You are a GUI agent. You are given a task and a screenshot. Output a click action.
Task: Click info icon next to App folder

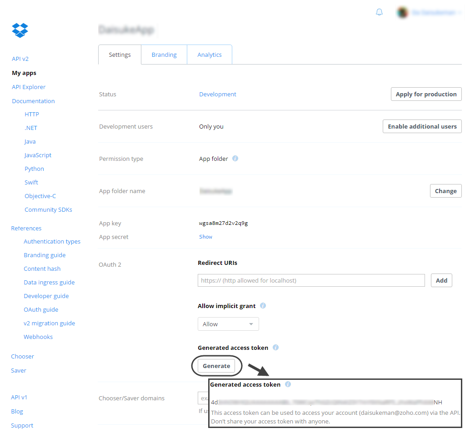(235, 159)
